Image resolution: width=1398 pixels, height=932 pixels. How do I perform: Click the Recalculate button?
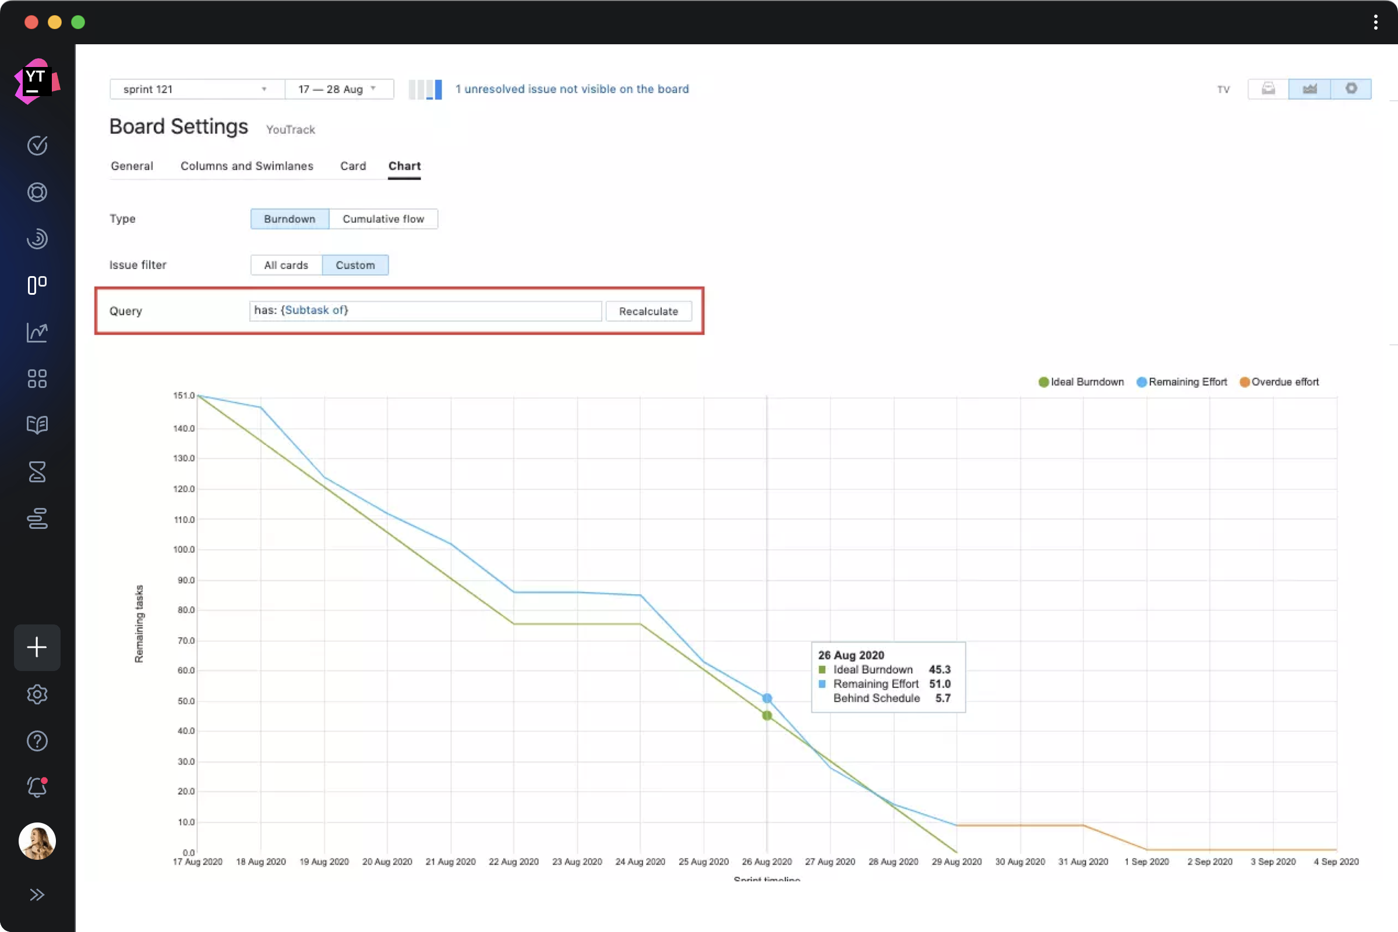(648, 311)
